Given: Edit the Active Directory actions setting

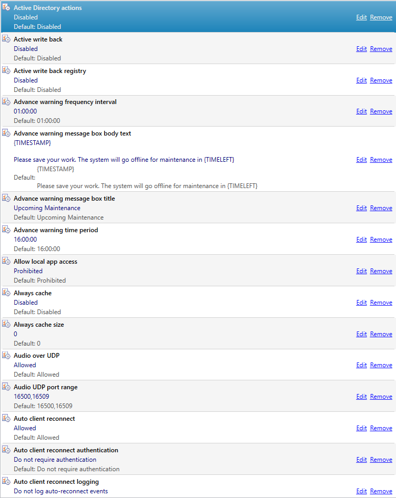Looking at the screenshot, I should (361, 17).
